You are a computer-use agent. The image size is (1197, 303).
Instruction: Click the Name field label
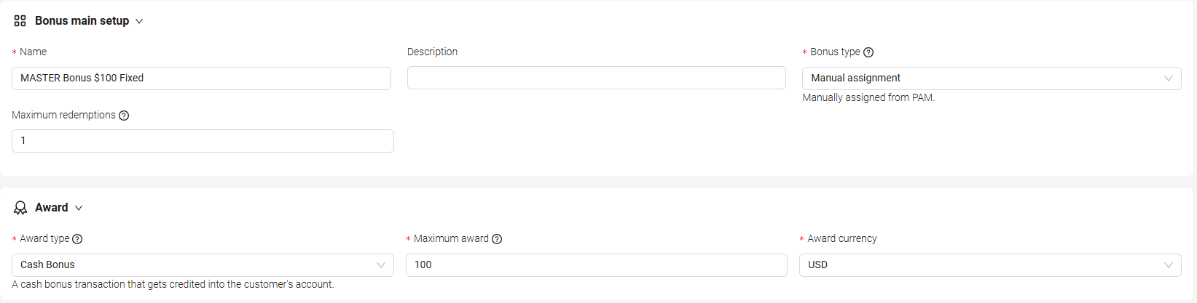pos(33,52)
